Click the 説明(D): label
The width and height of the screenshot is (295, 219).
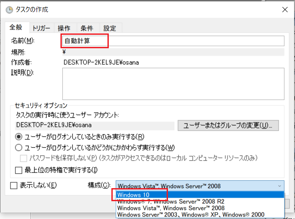tap(23, 73)
